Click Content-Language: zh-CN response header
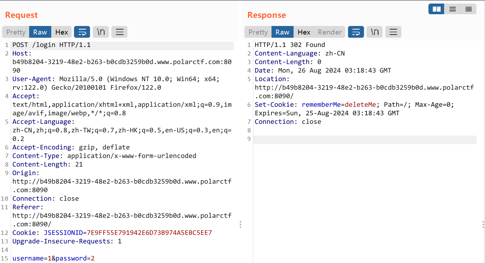 pos(300,53)
